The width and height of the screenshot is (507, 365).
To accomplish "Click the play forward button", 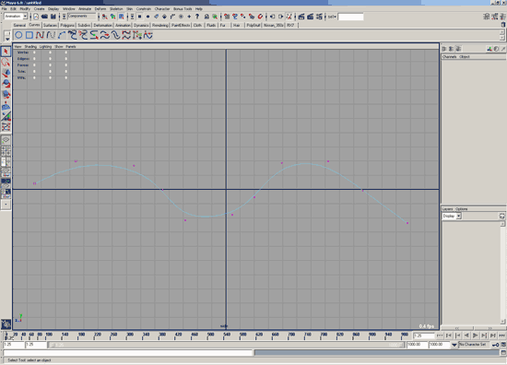I will point(476,336).
